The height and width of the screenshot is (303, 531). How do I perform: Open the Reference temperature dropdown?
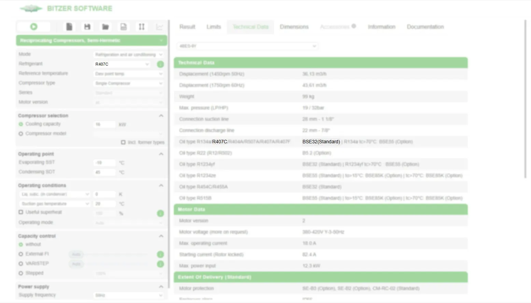128,74
